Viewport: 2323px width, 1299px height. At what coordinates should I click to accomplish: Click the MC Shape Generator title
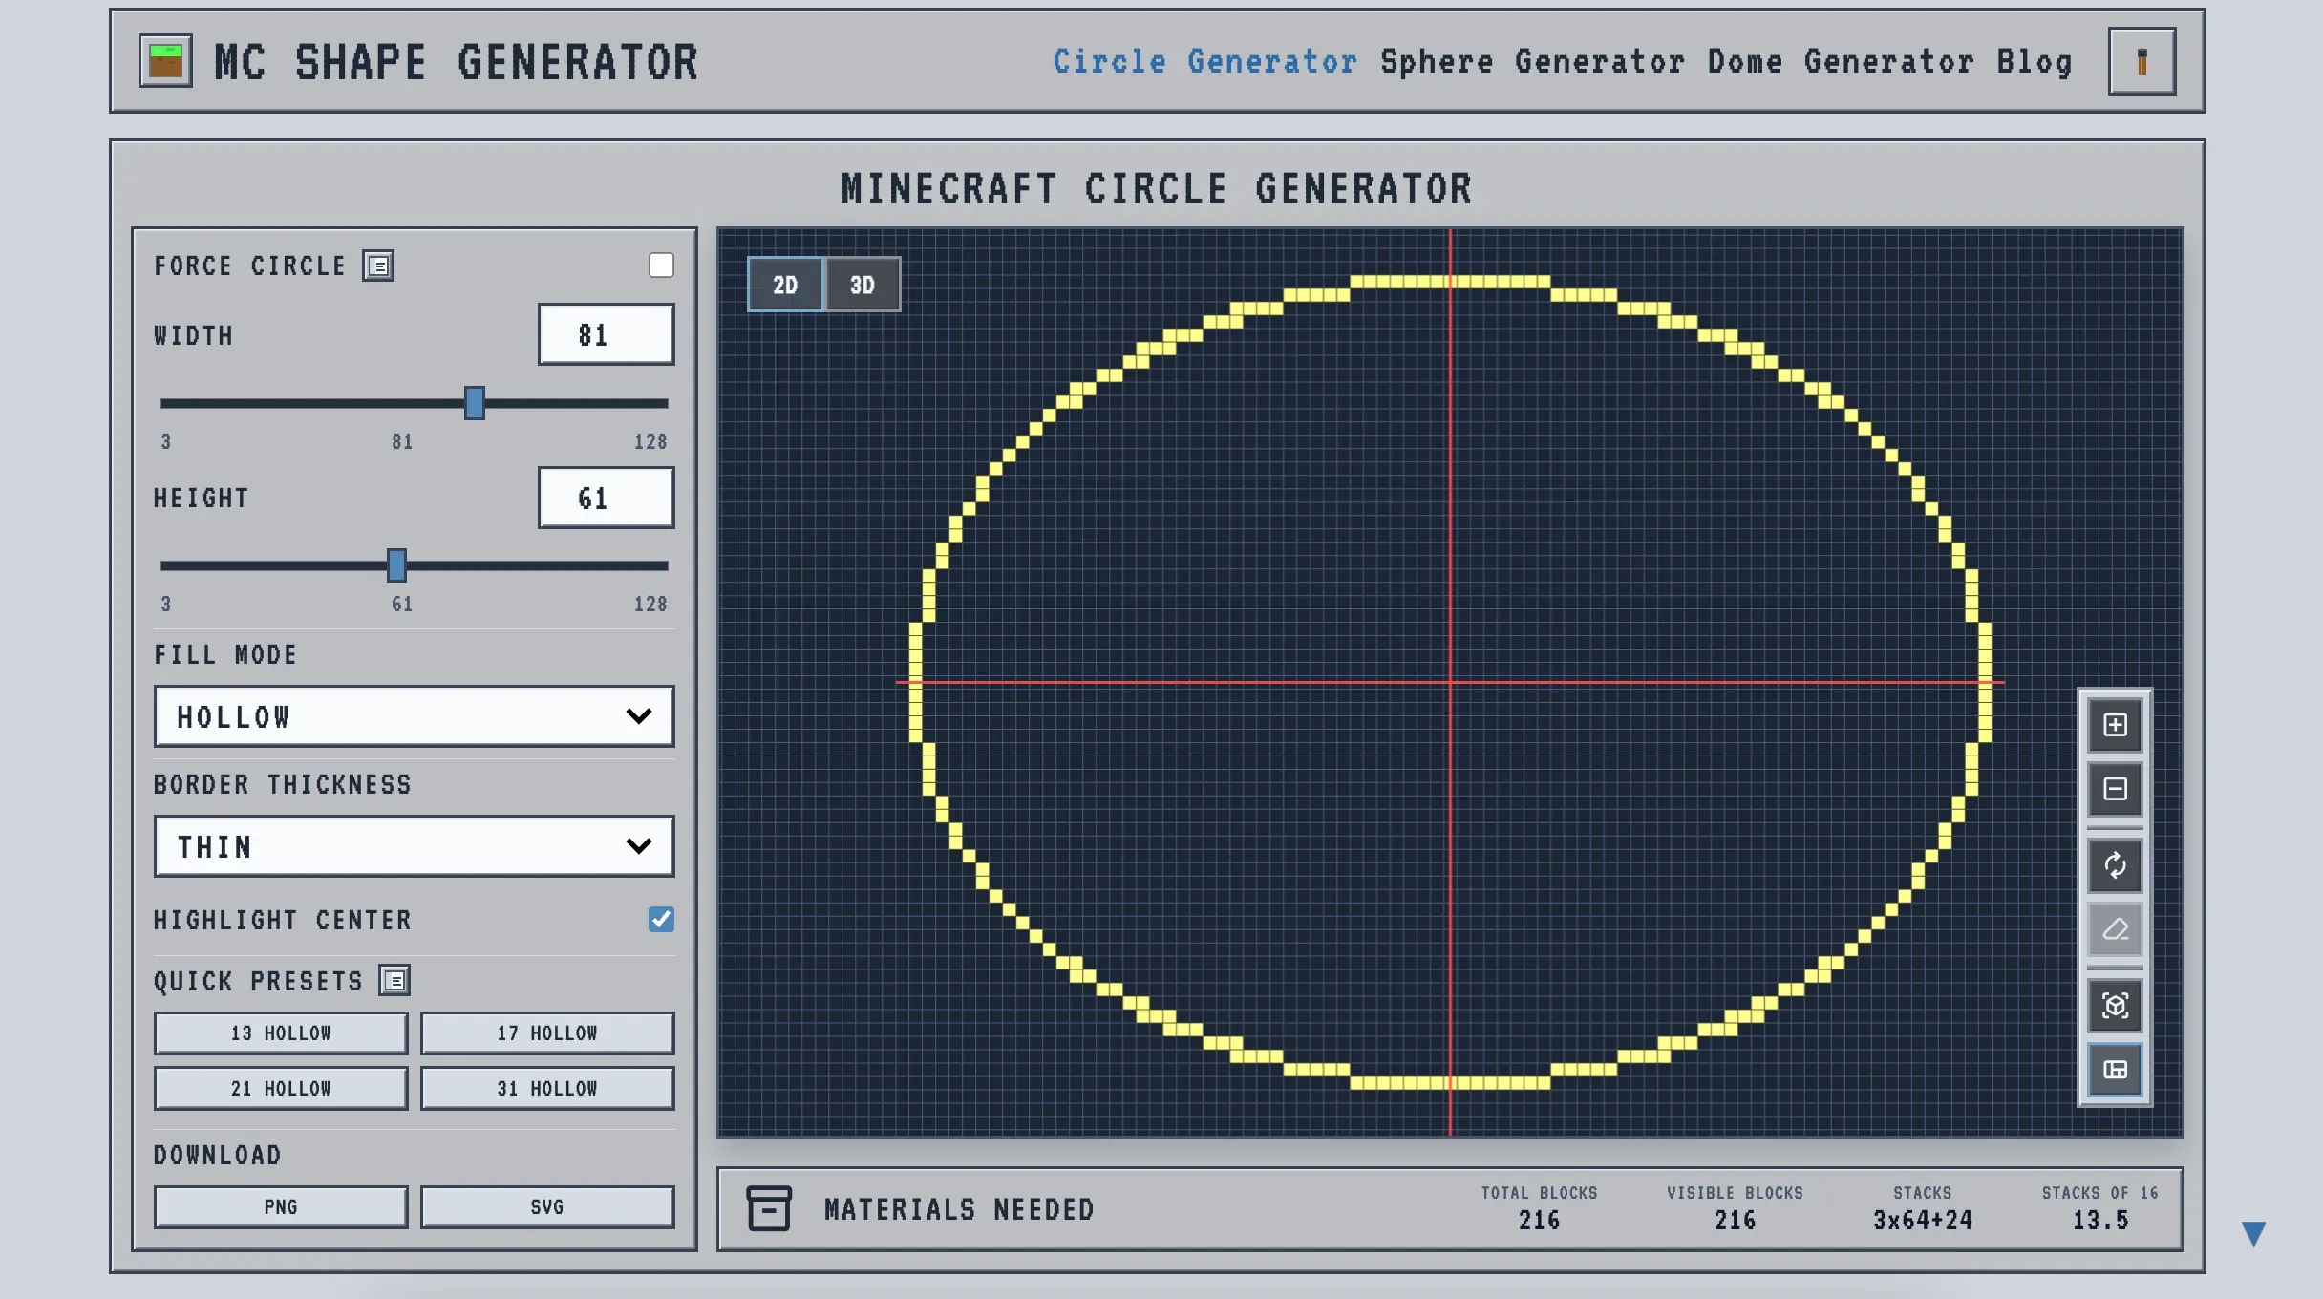(x=457, y=62)
